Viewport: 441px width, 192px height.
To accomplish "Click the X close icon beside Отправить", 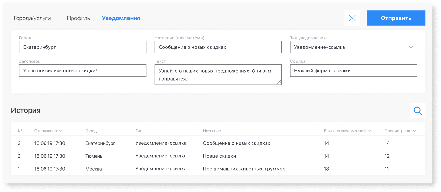I will pos(352,18).
